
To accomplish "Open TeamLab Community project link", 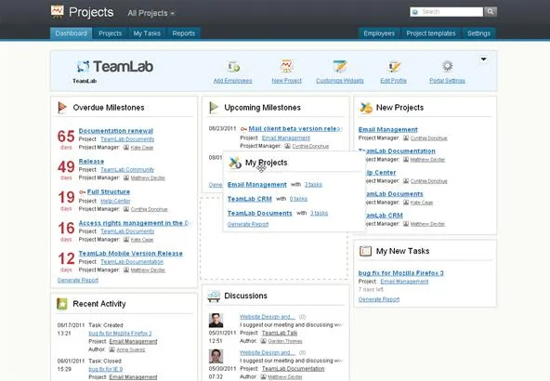I will coord(127,170).
